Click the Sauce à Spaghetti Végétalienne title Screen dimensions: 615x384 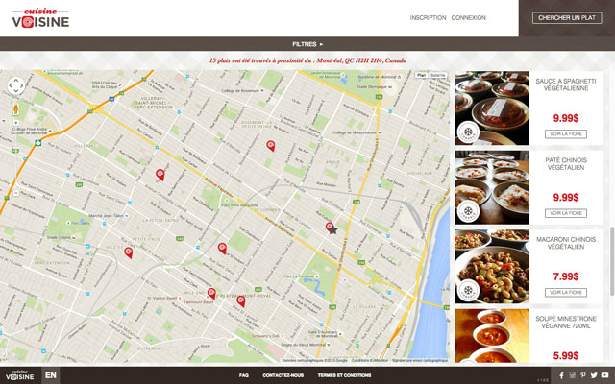tap(566, 84)
